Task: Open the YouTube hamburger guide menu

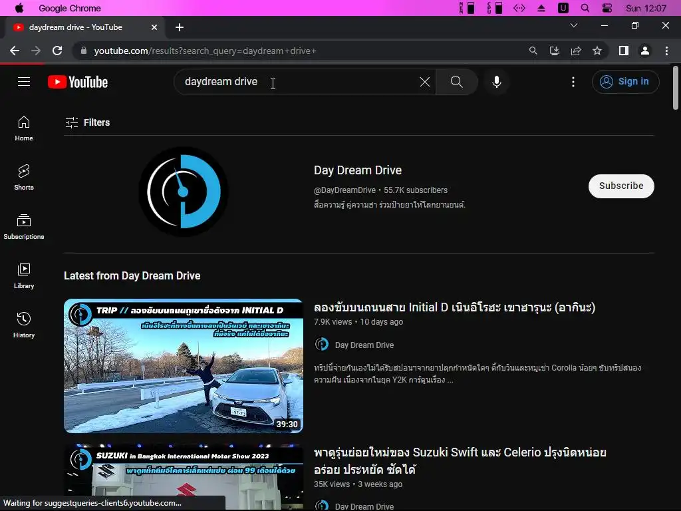Action: point(24,82)
